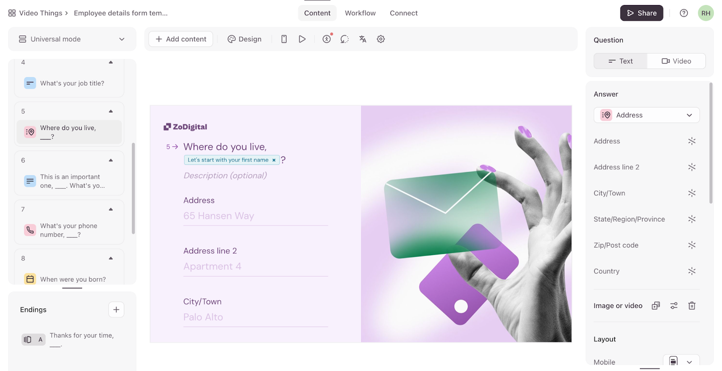
Task: Open the workspace grid icon beside Video Things
Action: click(x=12, y=13)
